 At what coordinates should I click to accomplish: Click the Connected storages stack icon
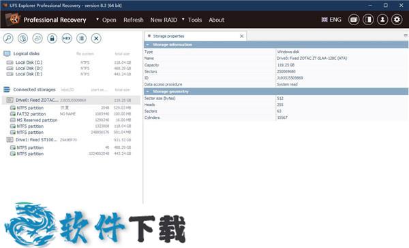point(7,90)
